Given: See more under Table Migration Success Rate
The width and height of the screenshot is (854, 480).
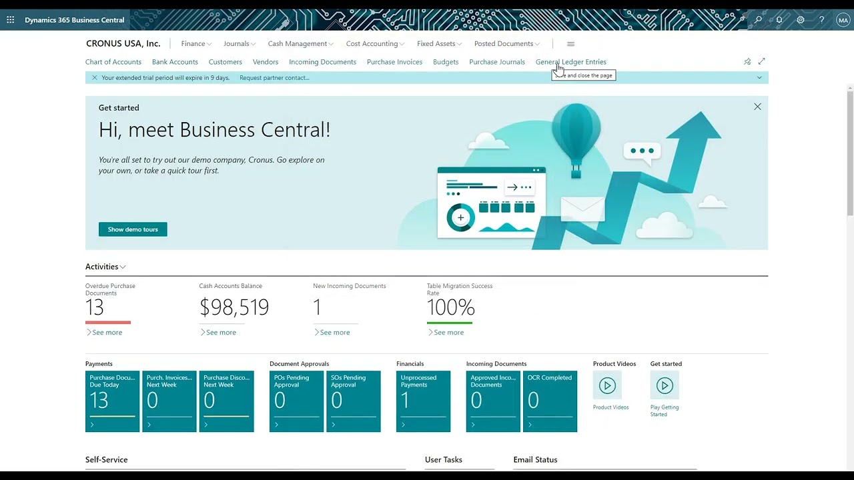Looking at the screenshot, I should (x=446, y=333).
